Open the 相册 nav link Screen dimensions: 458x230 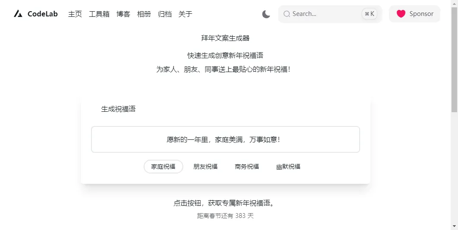(144, 14)
